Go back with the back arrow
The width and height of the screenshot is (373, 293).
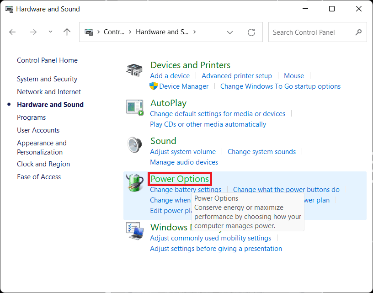(x=12, y=32)
